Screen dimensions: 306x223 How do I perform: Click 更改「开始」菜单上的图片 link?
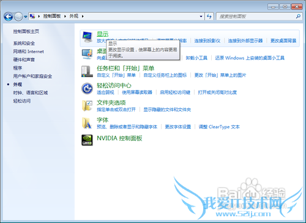[220, 75]
